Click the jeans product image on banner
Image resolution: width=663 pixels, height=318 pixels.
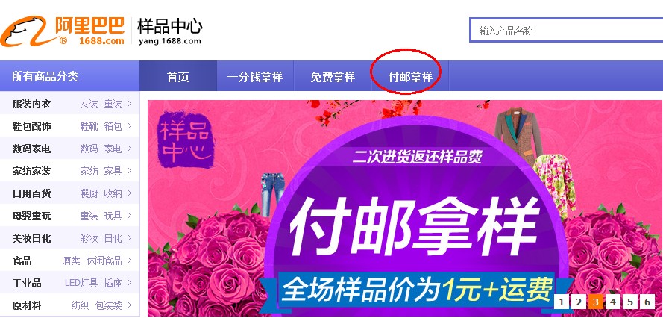point(273,194)
